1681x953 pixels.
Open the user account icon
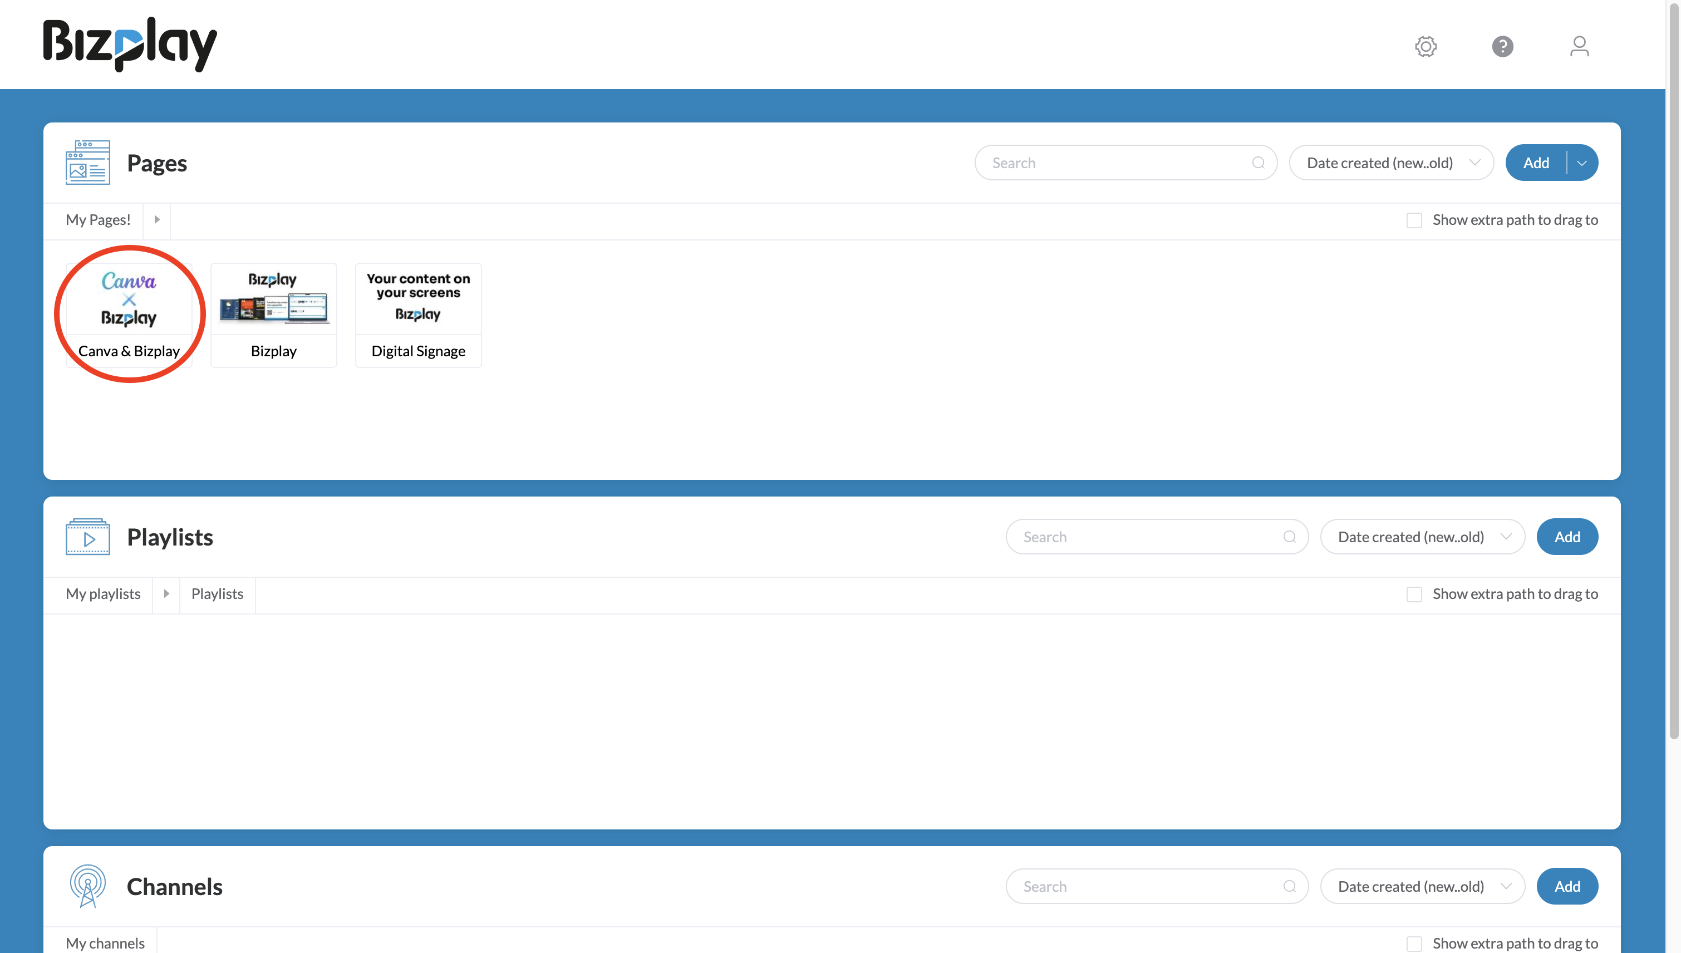coord(1579,46)
